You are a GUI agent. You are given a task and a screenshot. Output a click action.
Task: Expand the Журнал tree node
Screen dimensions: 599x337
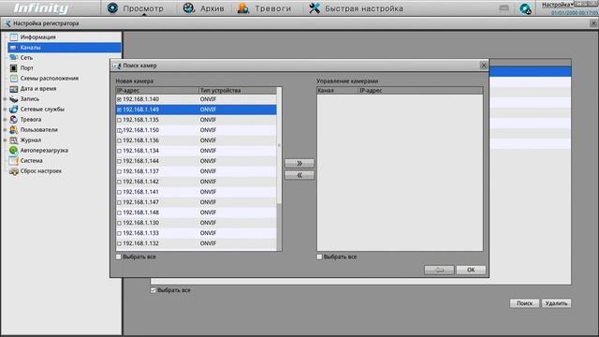[5, 140]
